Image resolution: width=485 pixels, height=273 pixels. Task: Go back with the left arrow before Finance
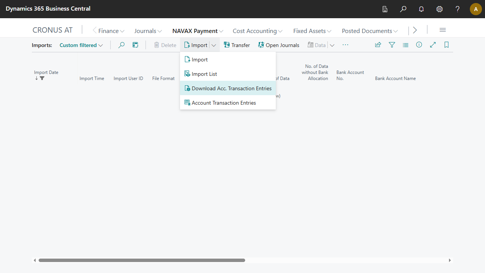pos(95,30)
